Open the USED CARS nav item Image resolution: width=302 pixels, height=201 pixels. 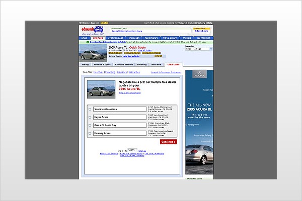[134, 38]
